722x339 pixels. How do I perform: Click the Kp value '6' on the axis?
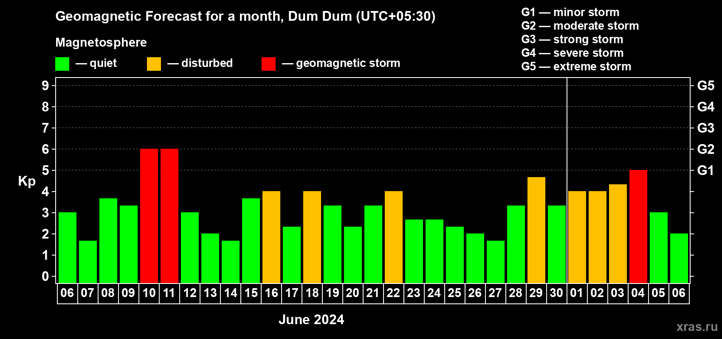click(x=45, y=149)
